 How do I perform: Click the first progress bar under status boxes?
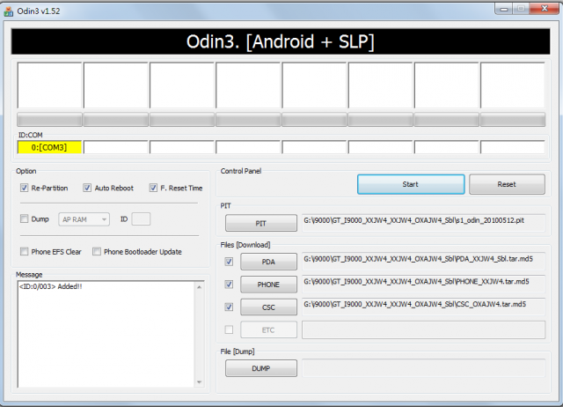(49, 120)
